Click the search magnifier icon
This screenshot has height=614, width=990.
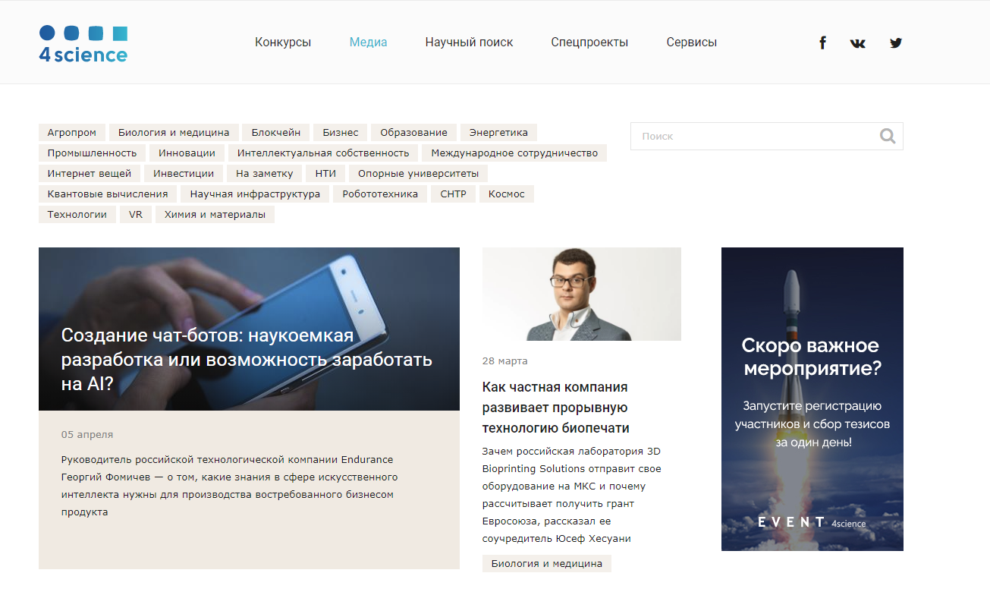pyautogui.click(x=888, y=137)
